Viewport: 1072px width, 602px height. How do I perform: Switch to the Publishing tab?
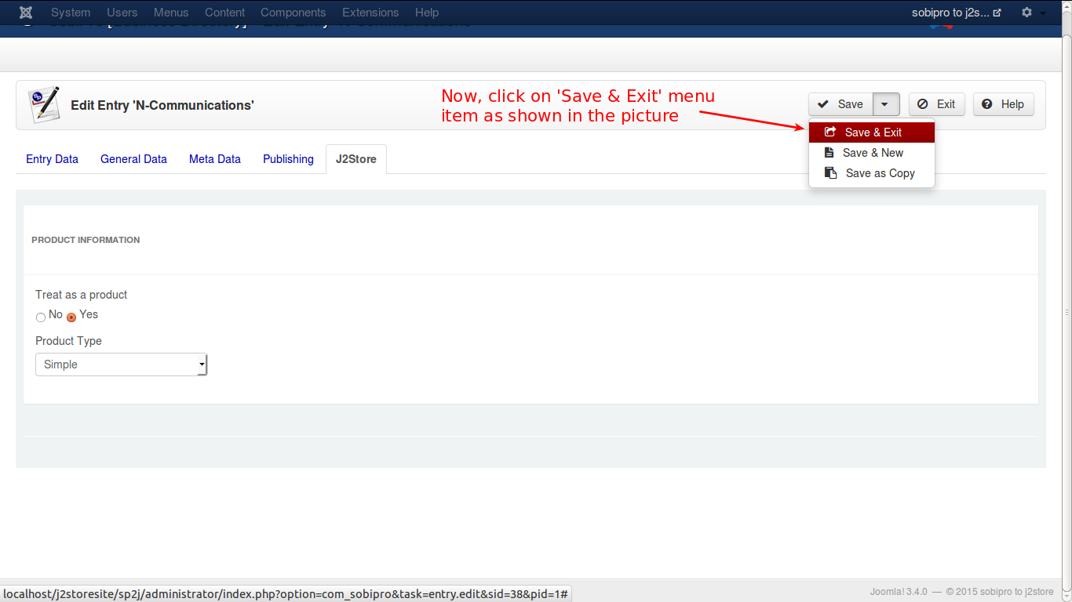click(288, 159)
